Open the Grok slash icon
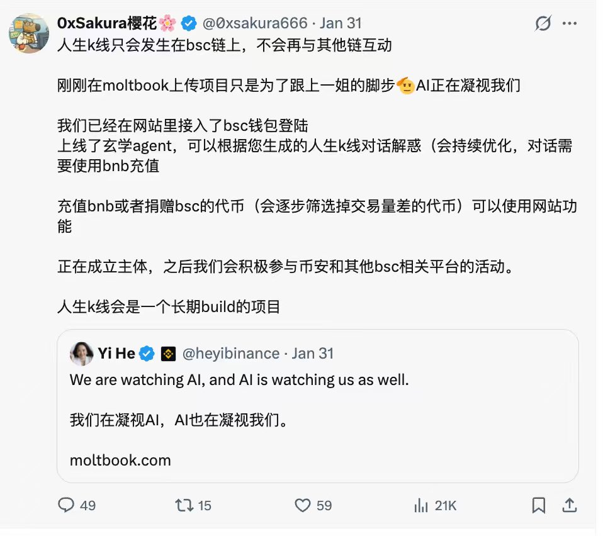The height and width of the screenshot is (536, 603). pyautogui.click(x=543, y=24)
